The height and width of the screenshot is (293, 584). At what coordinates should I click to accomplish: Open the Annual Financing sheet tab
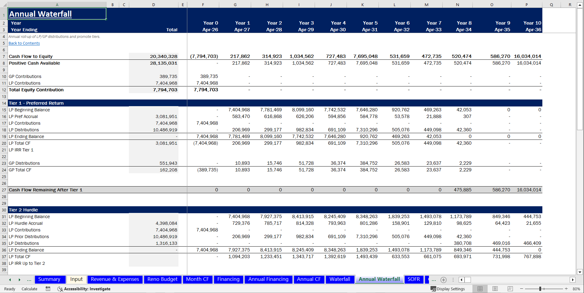pyautogui.click(x=268, y=279)
